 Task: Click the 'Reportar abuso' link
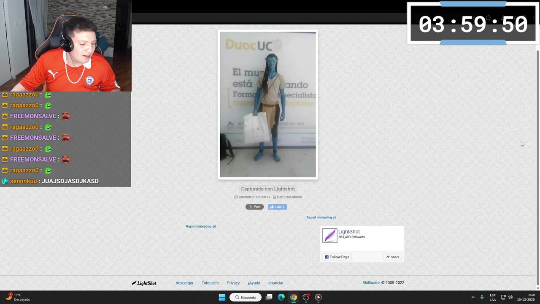287,197
